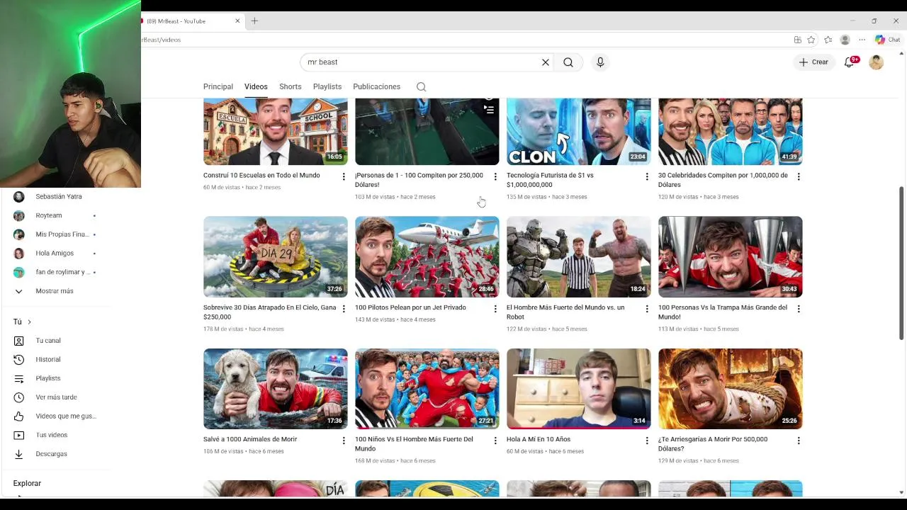Image resolution: width=907 pixels, height=510 pixels.
Task: Open options for '100 Pilotos Pelean' video
Action: 495,309
